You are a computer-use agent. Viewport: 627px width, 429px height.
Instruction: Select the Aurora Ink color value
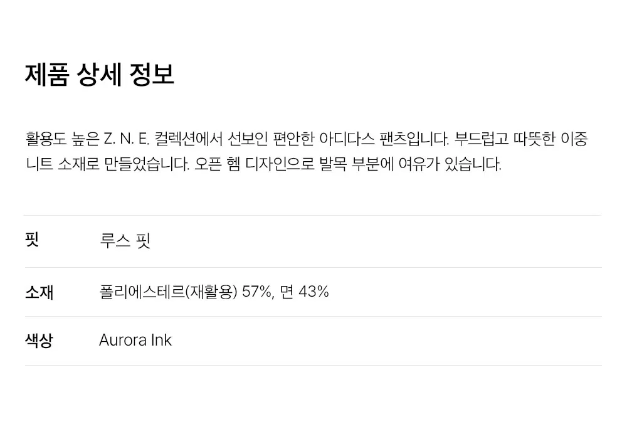coord(135,340)
